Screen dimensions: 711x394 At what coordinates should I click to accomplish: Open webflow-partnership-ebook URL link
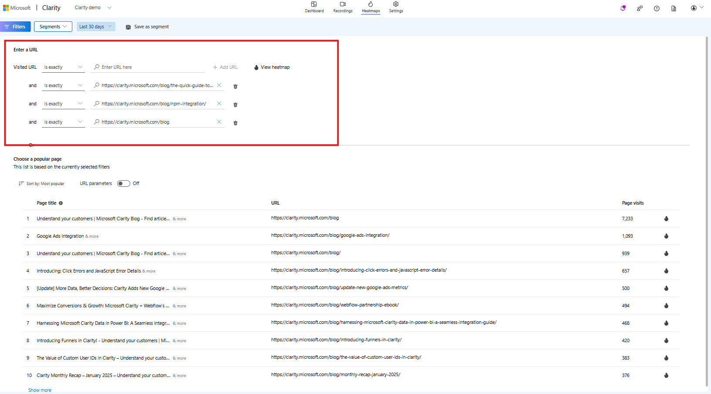coord(335,305)
